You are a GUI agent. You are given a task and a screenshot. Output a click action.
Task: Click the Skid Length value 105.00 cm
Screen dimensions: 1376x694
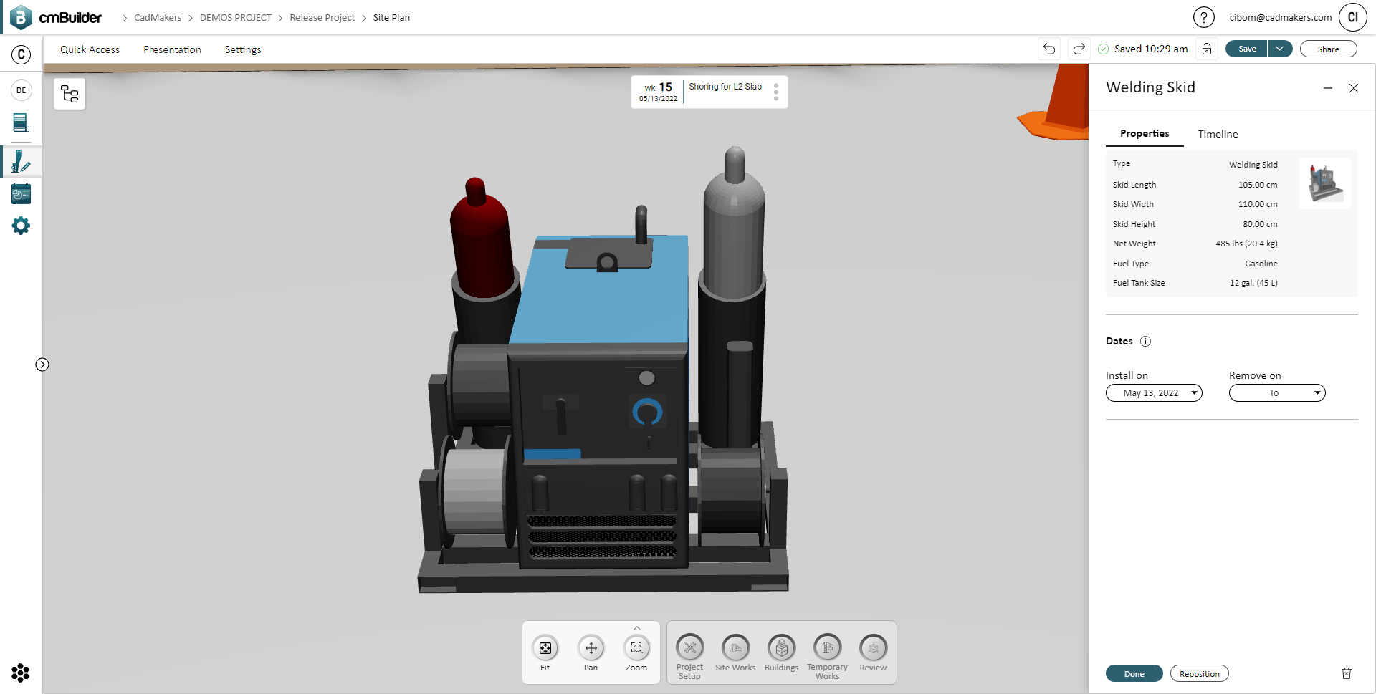tap(1258, 185)
